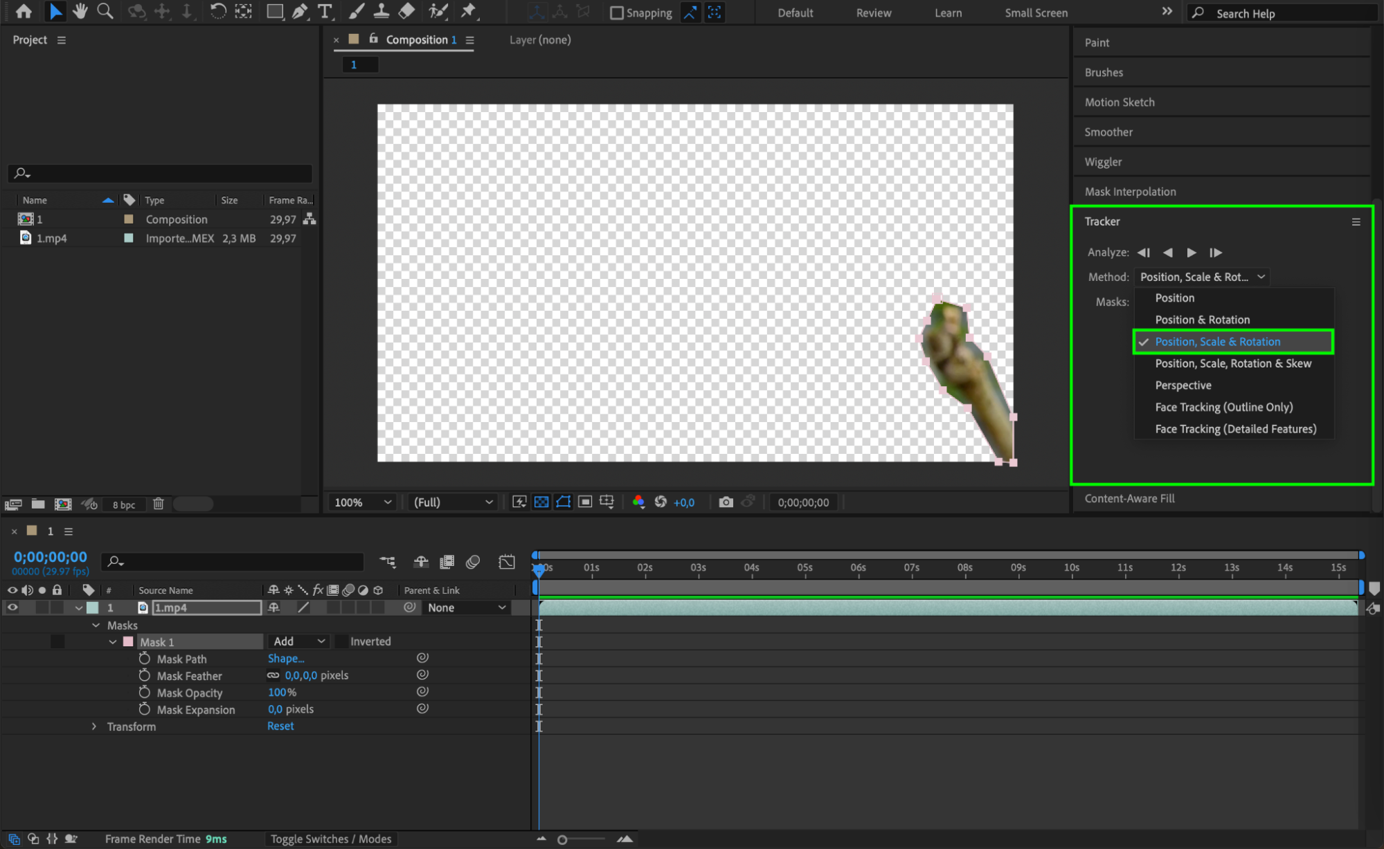Open the 100% magnification dropdown
The image size is (1384, 849).
(x=362, y=502)
